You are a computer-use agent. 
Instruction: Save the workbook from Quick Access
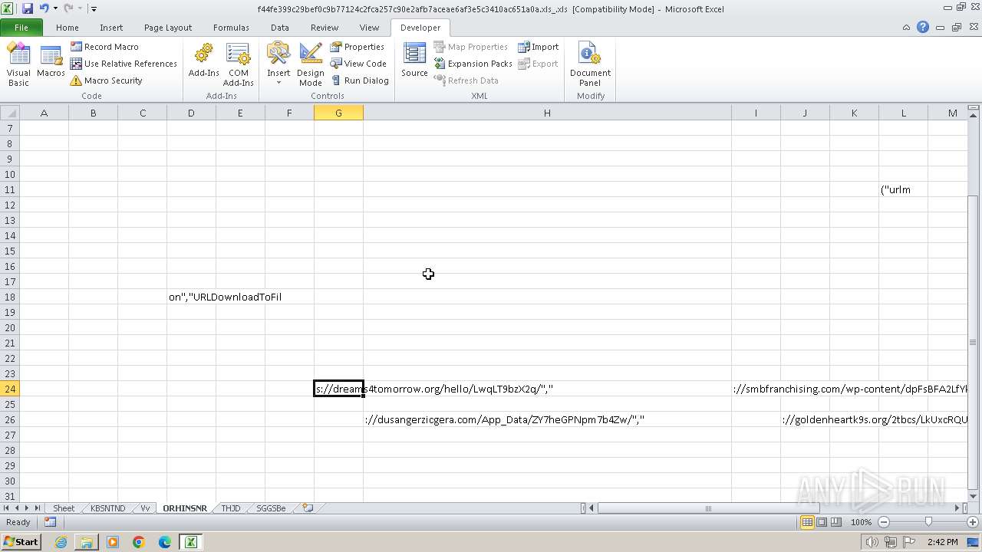(28, 8)
